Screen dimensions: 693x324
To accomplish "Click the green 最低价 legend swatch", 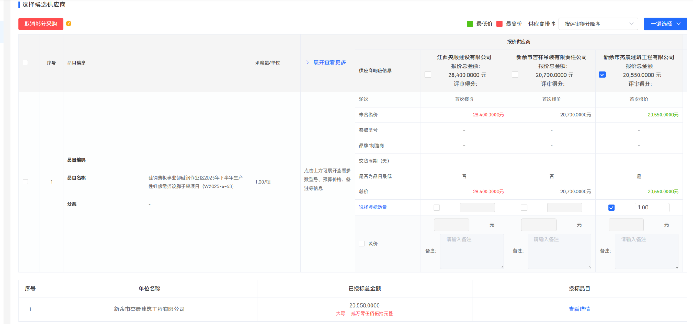I will (470, 24).
